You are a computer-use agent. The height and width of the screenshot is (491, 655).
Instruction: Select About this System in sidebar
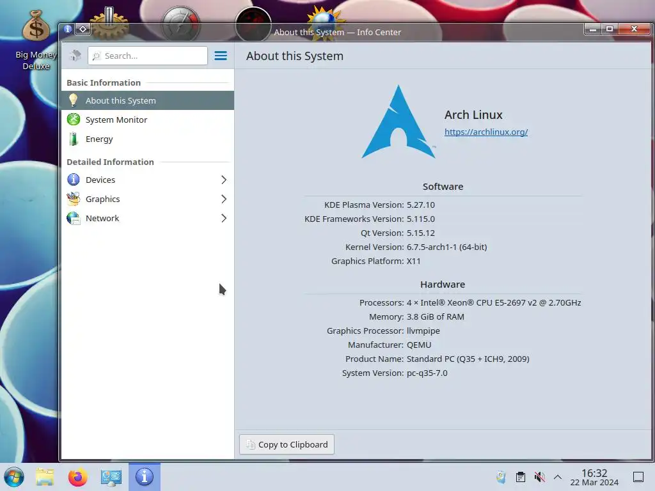tap(148, 100)
